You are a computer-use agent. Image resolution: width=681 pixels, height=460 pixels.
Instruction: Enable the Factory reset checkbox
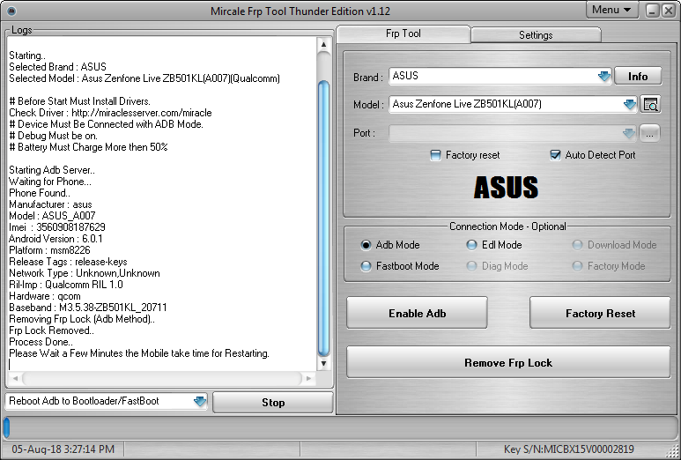(x=435, y=155)
